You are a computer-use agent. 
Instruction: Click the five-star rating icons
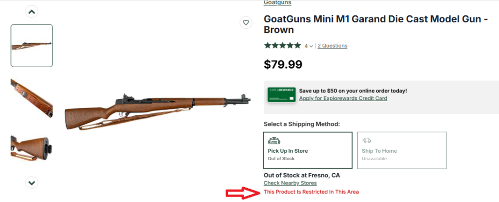point(282,46)
